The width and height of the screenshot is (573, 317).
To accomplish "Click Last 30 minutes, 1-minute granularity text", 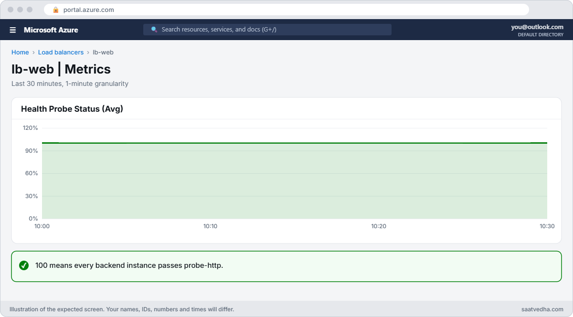I will click(70, 84).
